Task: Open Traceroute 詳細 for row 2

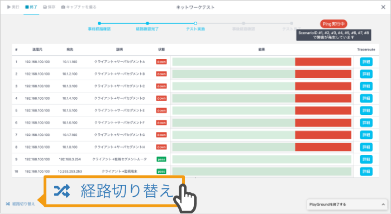Action: tap(366, 74)
